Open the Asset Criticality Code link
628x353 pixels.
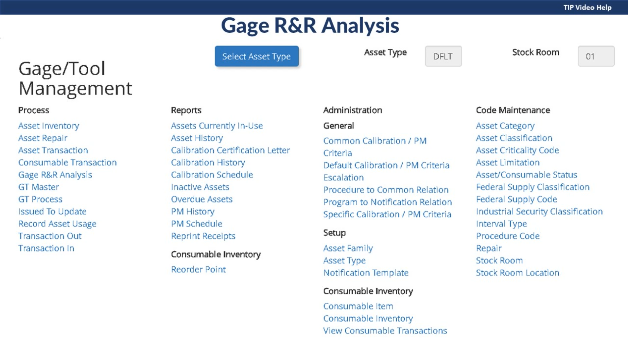[x=517, y=150]
